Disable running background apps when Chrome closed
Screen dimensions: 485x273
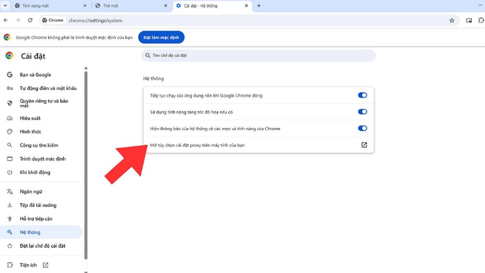click(363, 95)
